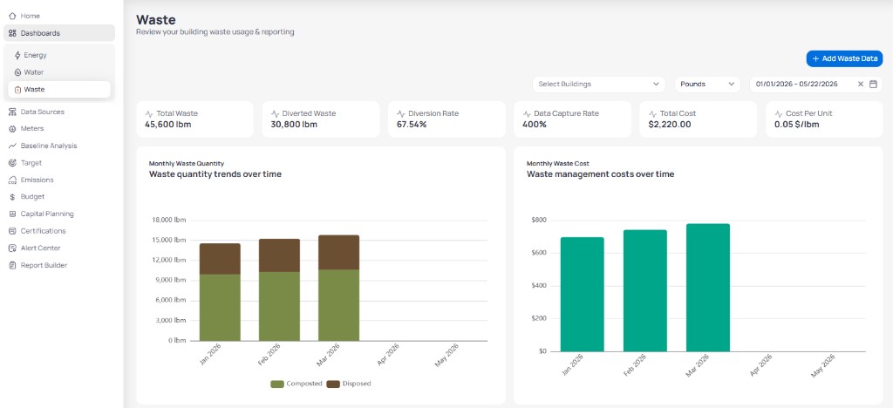Screen dimensions: 893x408
Task: Click the Monthly Waste Cost chart label
Action: click(558, 163)
